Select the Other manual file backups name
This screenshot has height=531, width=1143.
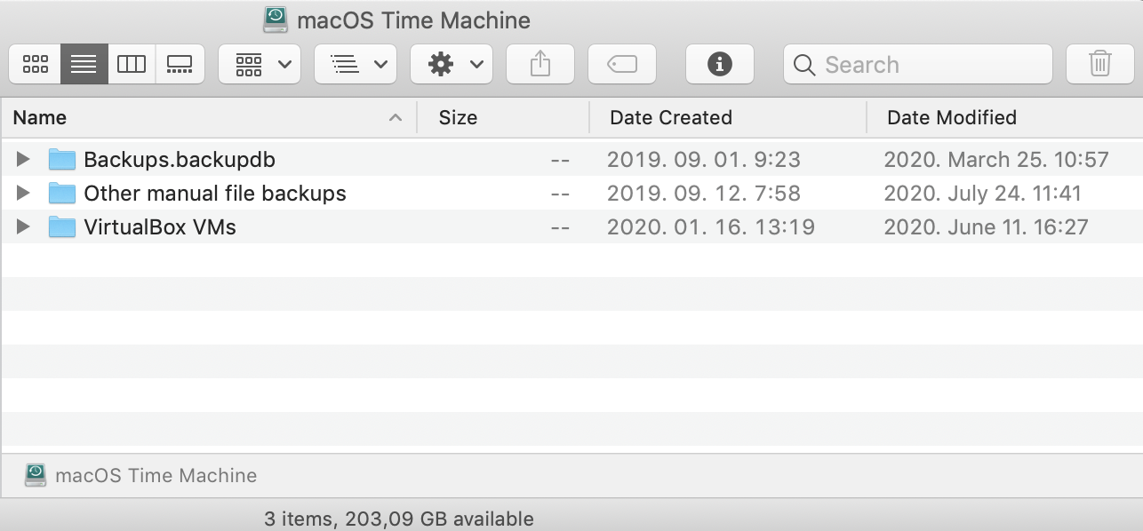point(215,194)
